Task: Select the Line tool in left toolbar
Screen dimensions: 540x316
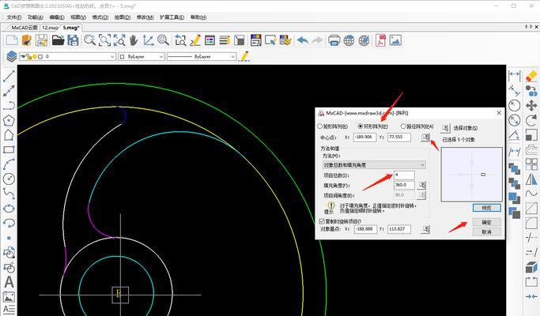Action: [9, 76]
